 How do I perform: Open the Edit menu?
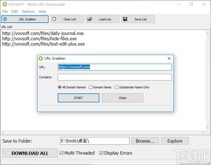15,11
